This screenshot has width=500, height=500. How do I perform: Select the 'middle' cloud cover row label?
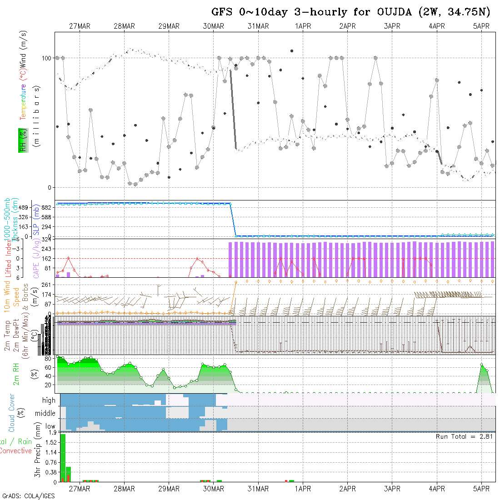click(x=45, y=413)
